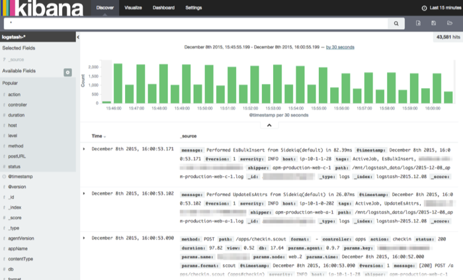Open the Discover tab
The width and height of the screenshot is (463, 280).
tap(105, 8)
